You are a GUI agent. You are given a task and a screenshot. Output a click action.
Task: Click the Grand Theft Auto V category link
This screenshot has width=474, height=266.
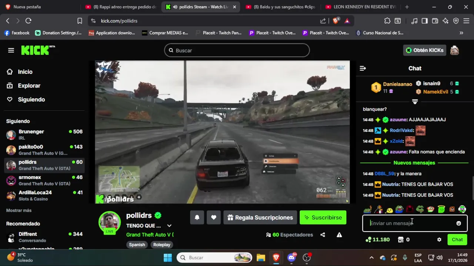click(150, 235)
